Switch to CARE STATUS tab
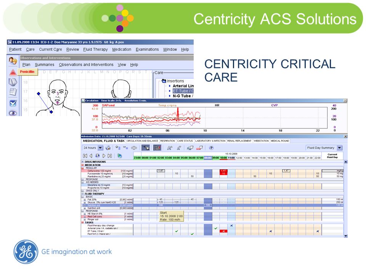Image resolution: width=366 pixels, height=275 pixels. 185,141
